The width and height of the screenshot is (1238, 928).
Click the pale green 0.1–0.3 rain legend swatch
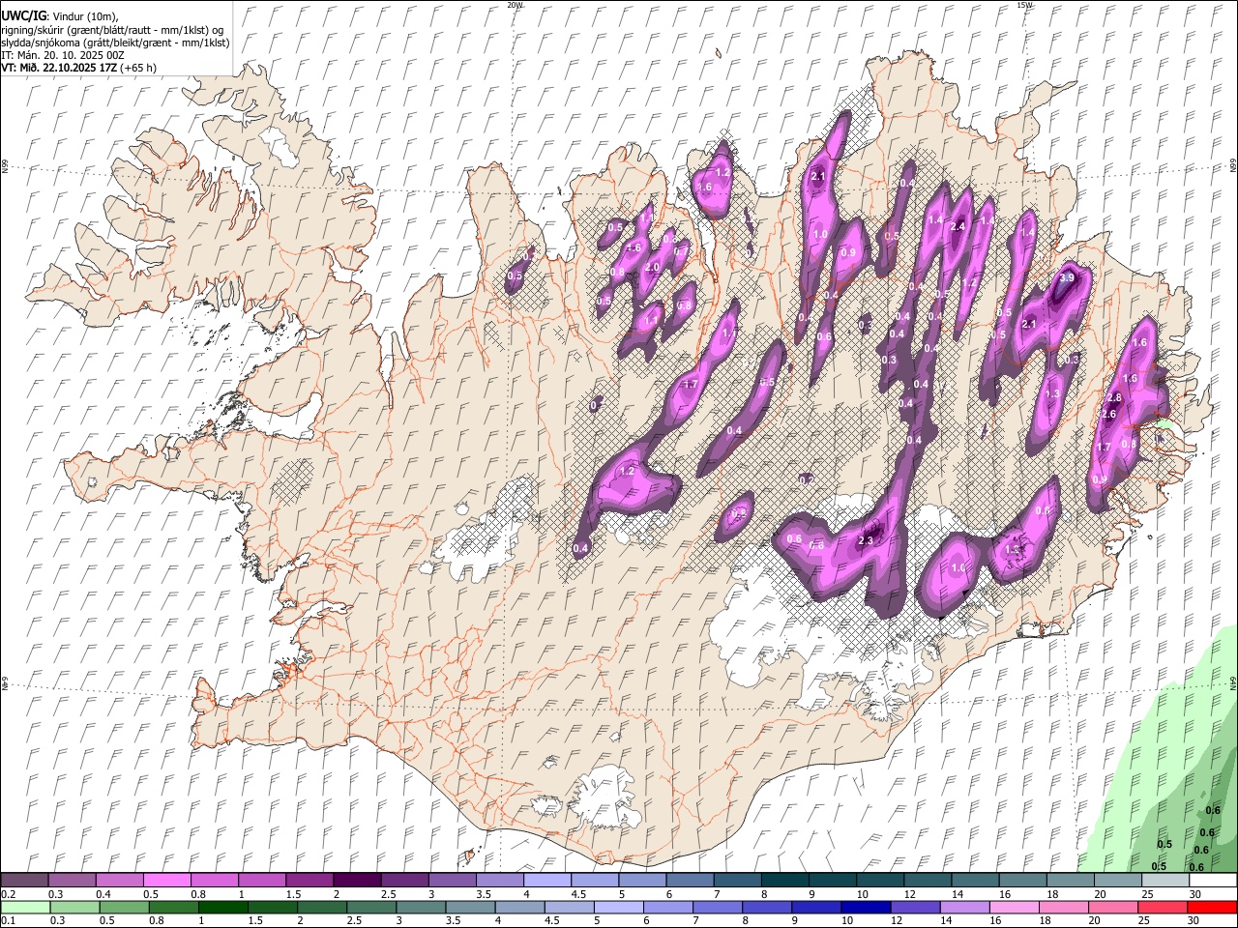[26, 908]
